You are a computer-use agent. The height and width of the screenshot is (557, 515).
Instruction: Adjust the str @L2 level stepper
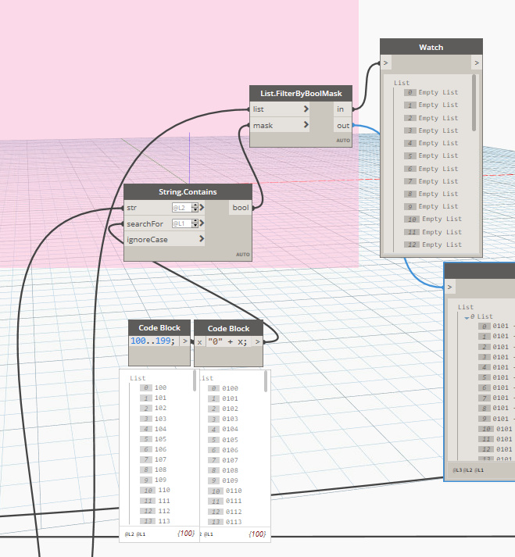[195, 208]
